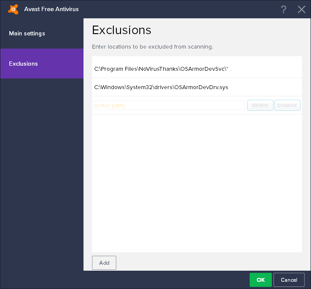Confirm changes with the green OK button
Viewport: 311px width, 289px height.
pos(260,280)
